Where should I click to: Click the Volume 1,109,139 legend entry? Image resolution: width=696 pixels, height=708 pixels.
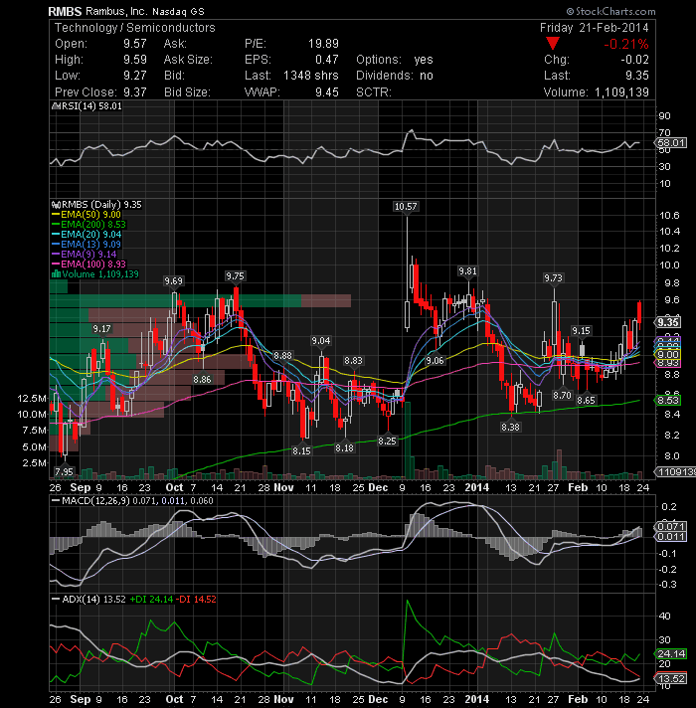tap(95, 274)
